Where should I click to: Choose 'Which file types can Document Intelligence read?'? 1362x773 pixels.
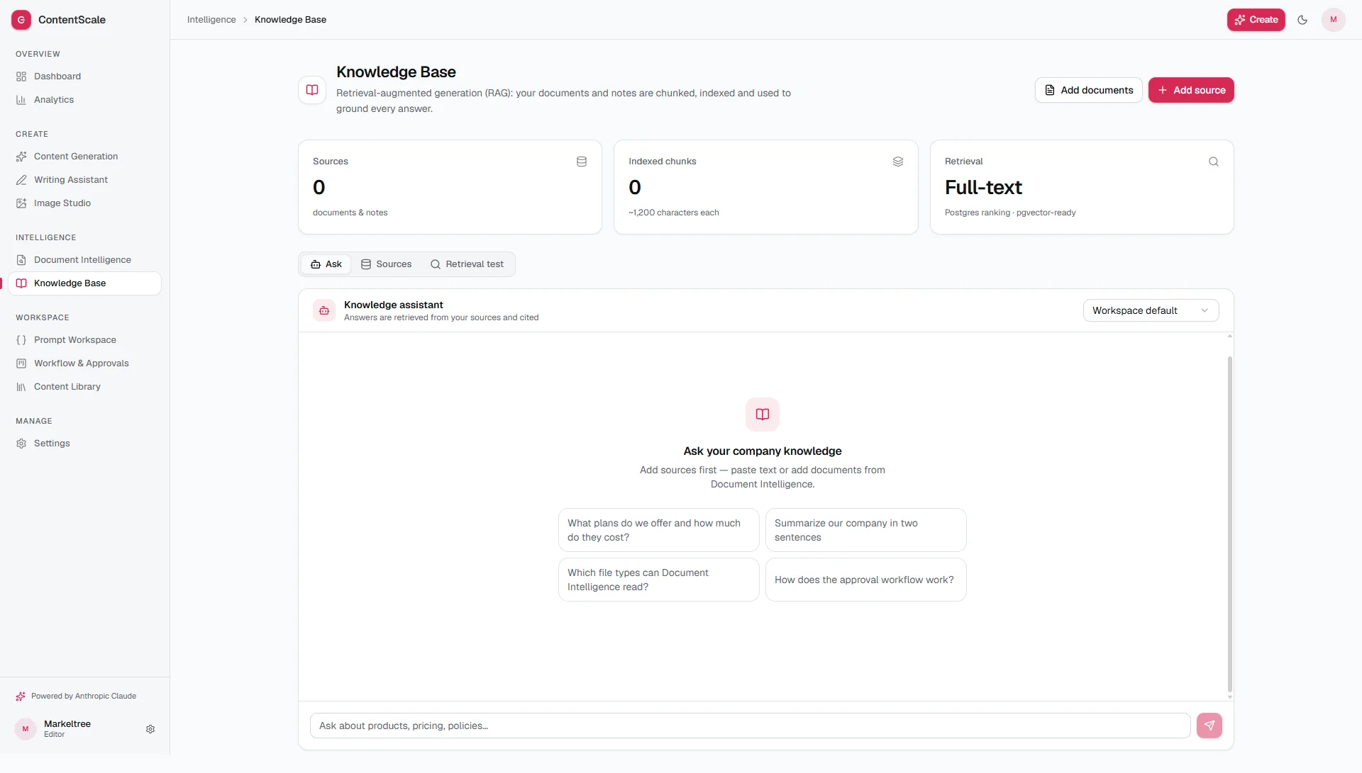[658, 580]
